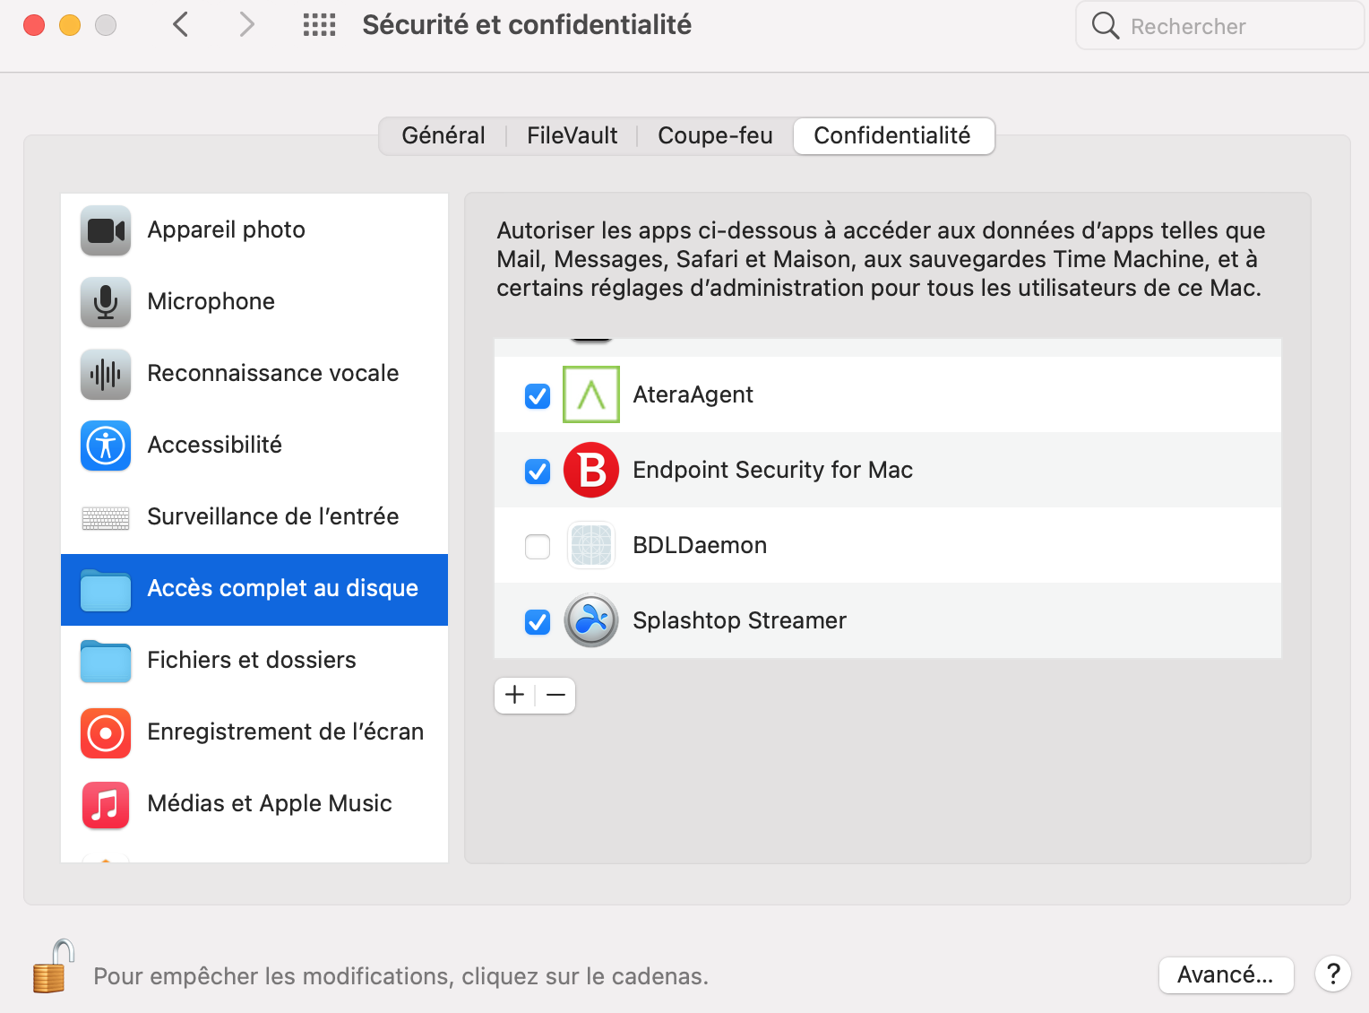Uncheck AteraAgent full disk access
This screenshot has width=1369, height=1013.
[538, 395]
